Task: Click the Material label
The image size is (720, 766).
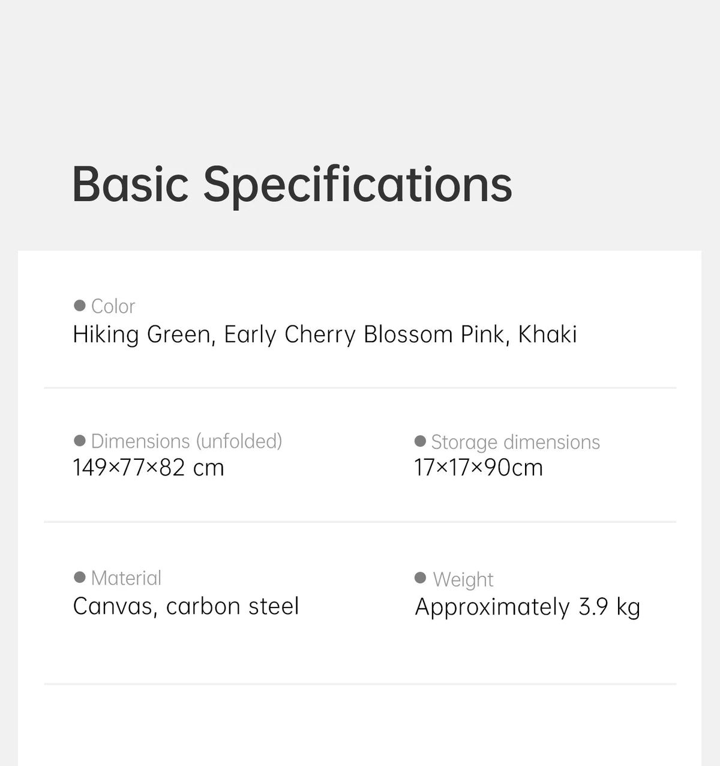Action: pos(126,578)
